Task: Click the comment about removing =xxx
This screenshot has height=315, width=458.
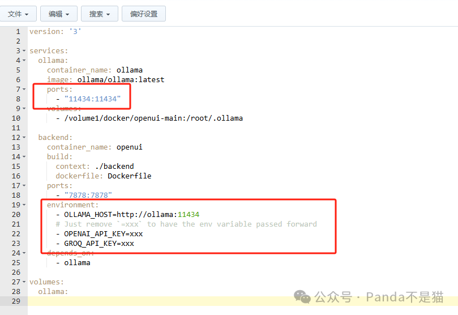Action: tap(186, 224)
